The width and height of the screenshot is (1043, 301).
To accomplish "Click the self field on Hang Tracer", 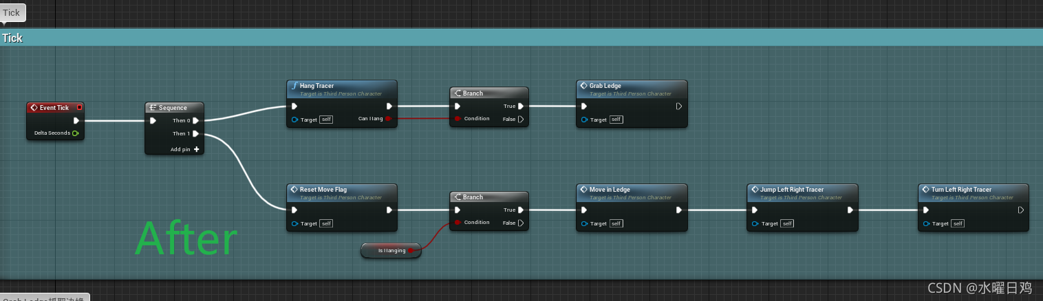I will coord(326,120).
